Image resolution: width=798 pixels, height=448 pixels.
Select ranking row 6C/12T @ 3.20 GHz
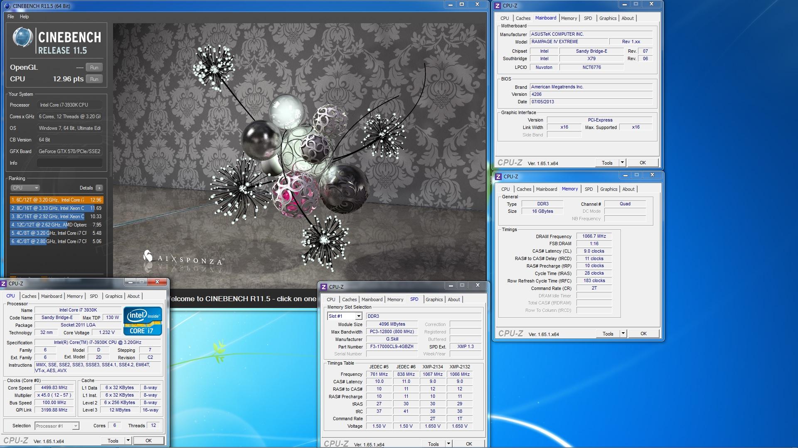click(x=56, y=200)
